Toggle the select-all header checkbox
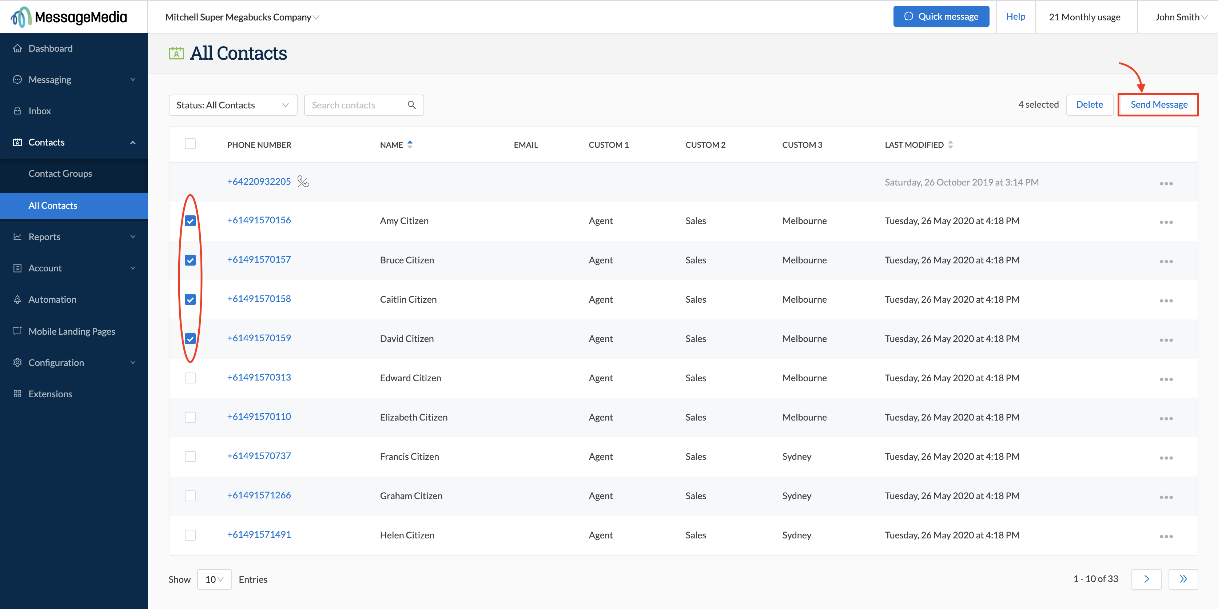The width and height of the screenshot is (1218, 609). click(190, 144)
